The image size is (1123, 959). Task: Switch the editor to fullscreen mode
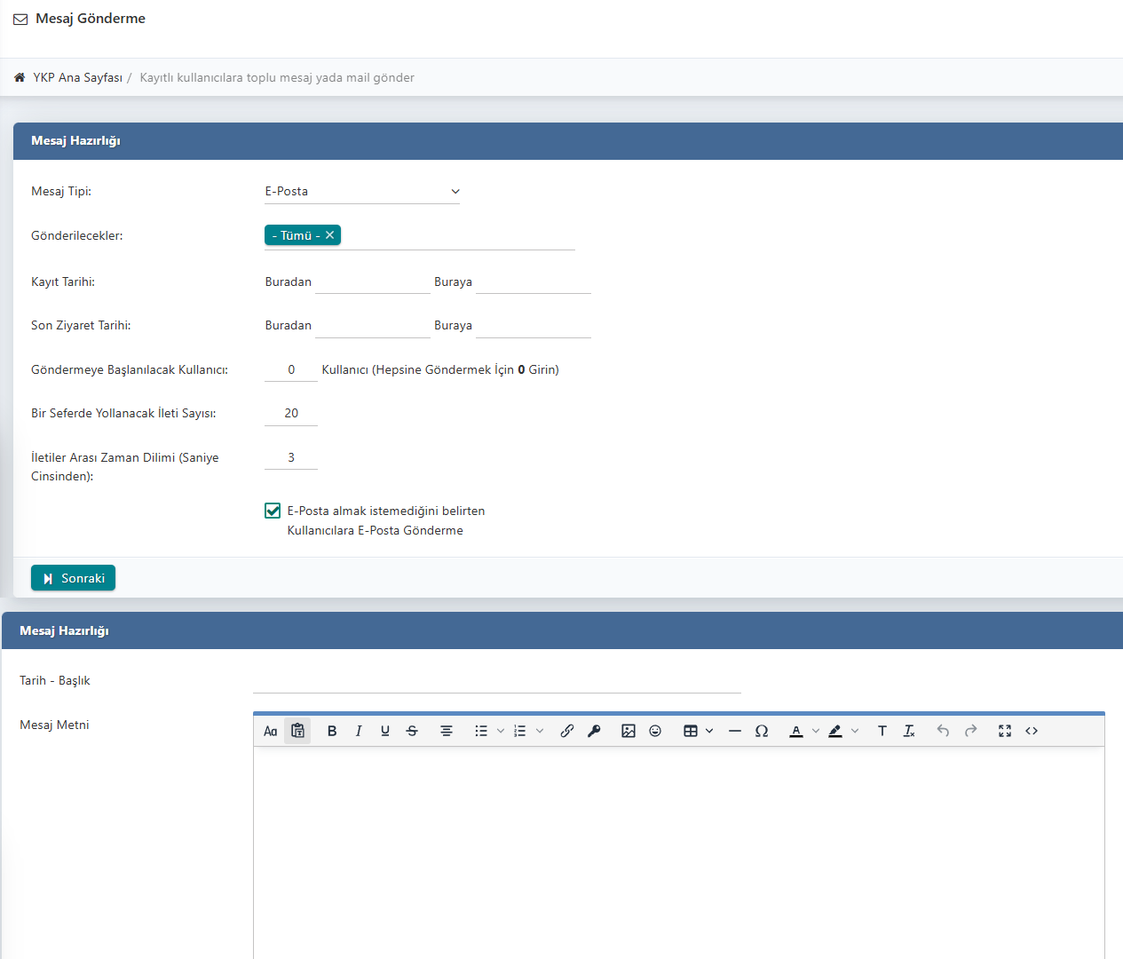click(x=1005, y=731)
